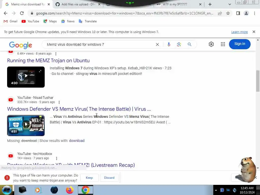The width and height of the screenshot is (260, 195).
Task: Search by image with Google Lens icon
Action: [x=179, y=44]
